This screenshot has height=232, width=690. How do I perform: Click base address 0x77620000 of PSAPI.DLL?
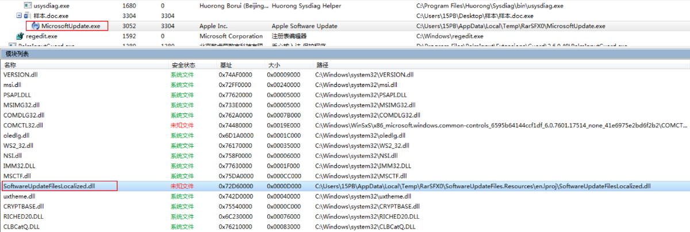point(235,95)
